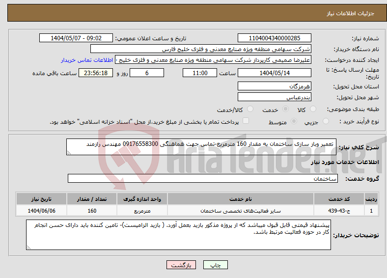387x278 pixels.
Task: Click the واحد اندازه گیری column header
Action: point(142,199)
